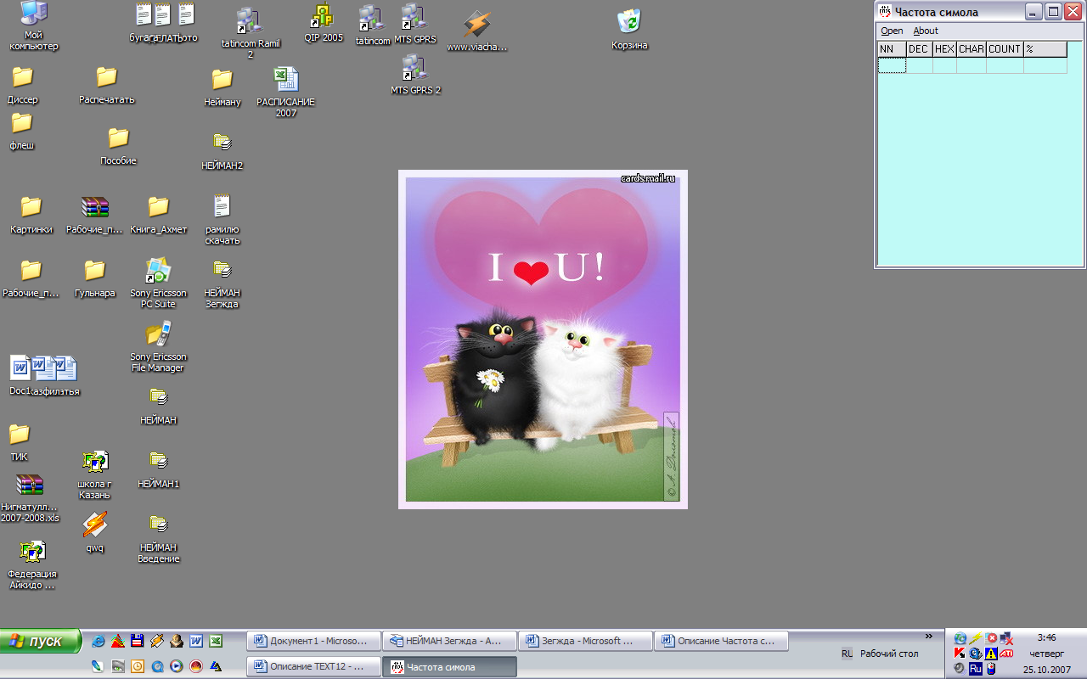Image resolution: width=1087 pixels, height=679 pixels.
Task: Select the Нейману folder
Action: [x=222, y=87]
